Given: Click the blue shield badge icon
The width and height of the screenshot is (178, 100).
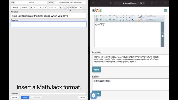Looking at the screenshot, I should (x=93, y=96).
